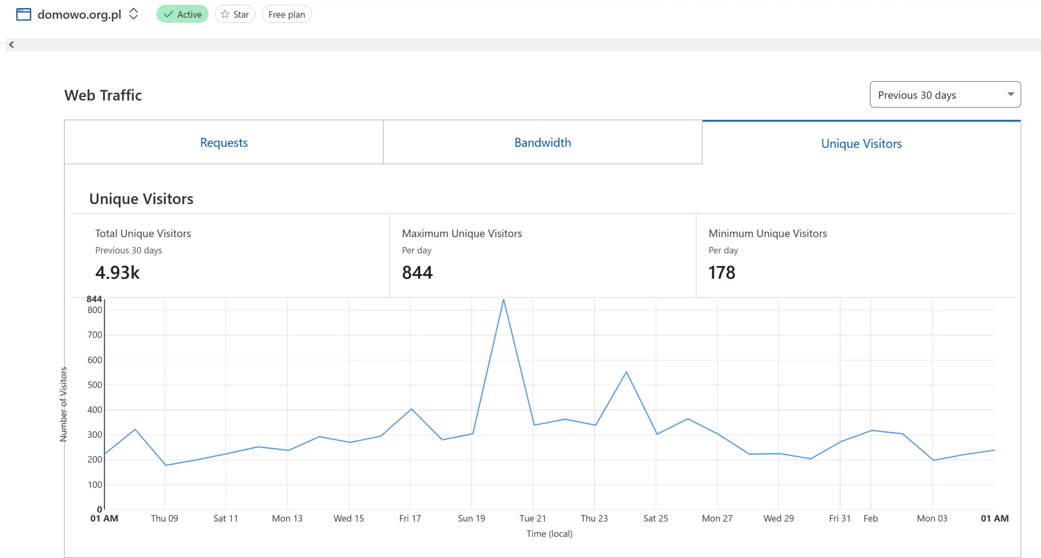
Task: Click the Total Unique Visitors 4.93k value
Action: (x=117, y=272)
